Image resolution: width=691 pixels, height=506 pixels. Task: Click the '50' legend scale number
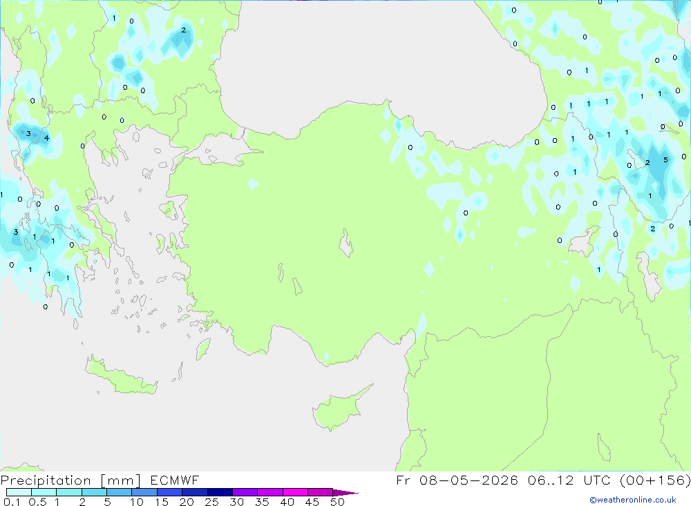[x=337, y=502]
